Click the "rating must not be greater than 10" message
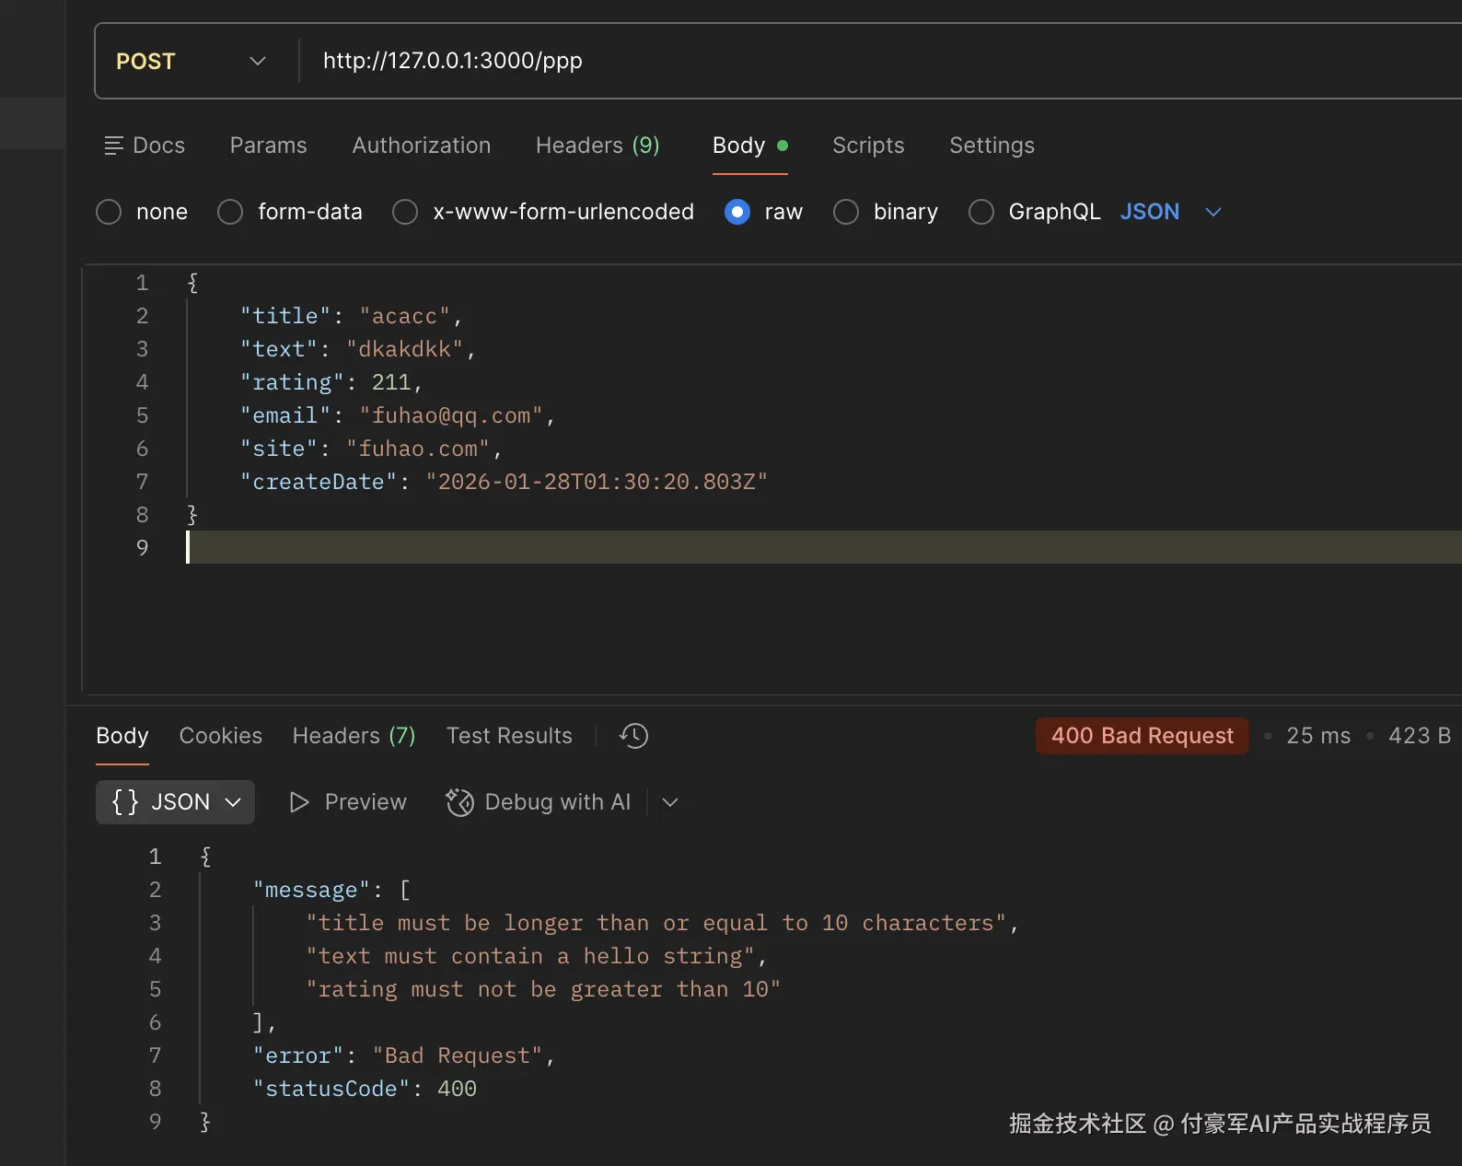This screenshot has height=1166, width=1462. (x=543, y=989)
